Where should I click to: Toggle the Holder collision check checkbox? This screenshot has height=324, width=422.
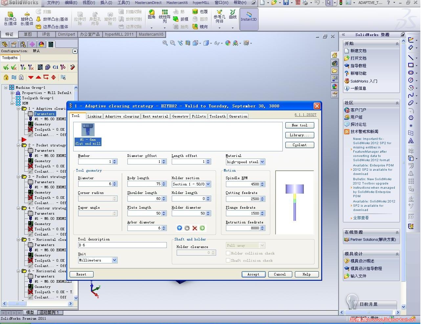pyautogui.click(x=228, y=253)
